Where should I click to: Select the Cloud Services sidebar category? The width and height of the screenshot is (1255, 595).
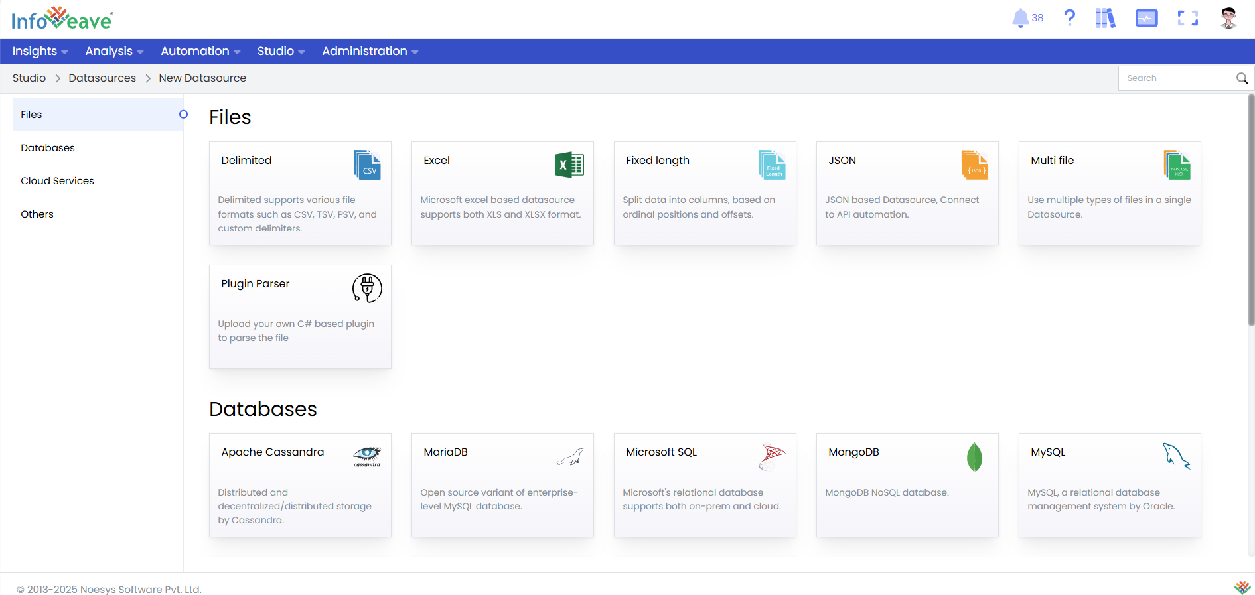pyautogui.click(x=98, y=180)
